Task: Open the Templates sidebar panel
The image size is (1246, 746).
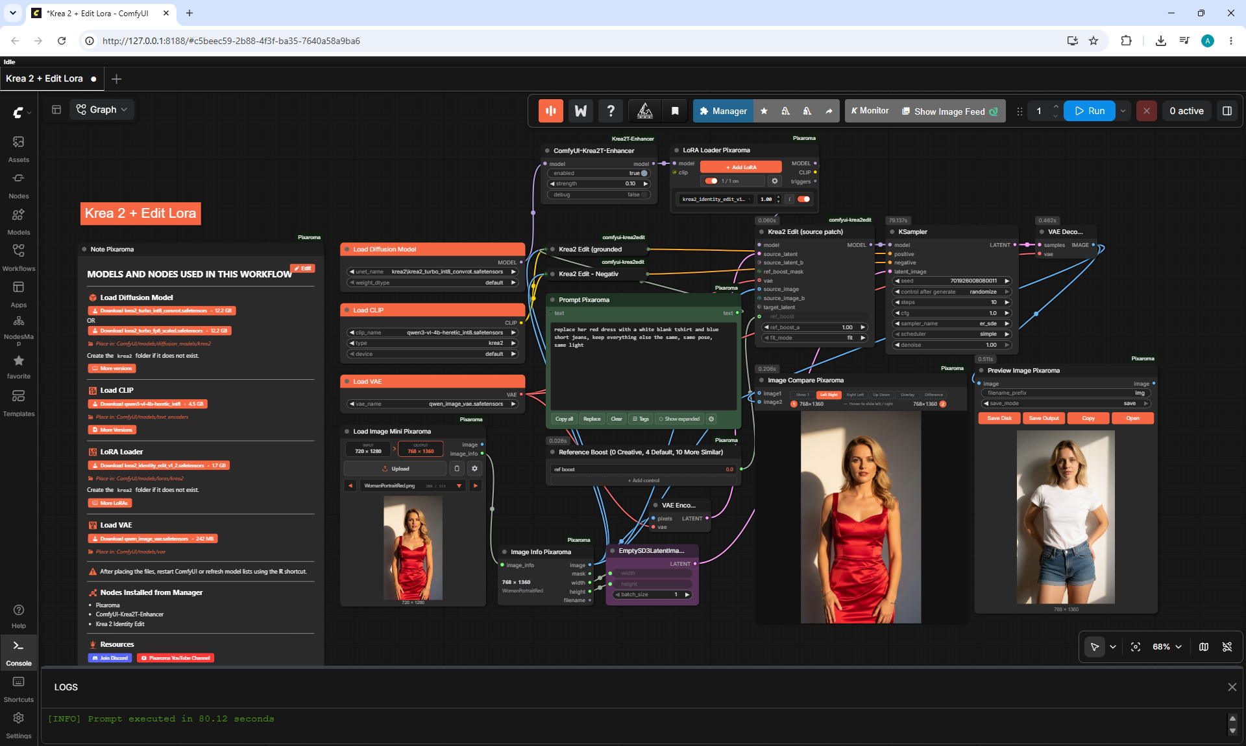Action: tap(18, 402)
